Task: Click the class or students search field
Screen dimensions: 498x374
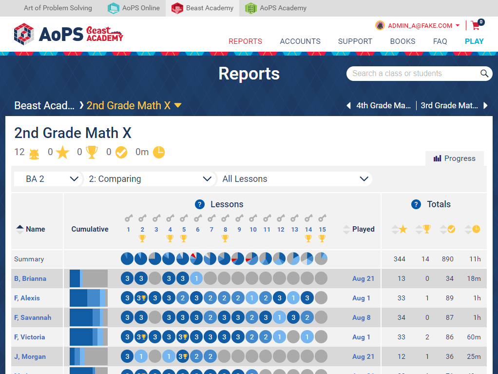Action: pos(414,73)
